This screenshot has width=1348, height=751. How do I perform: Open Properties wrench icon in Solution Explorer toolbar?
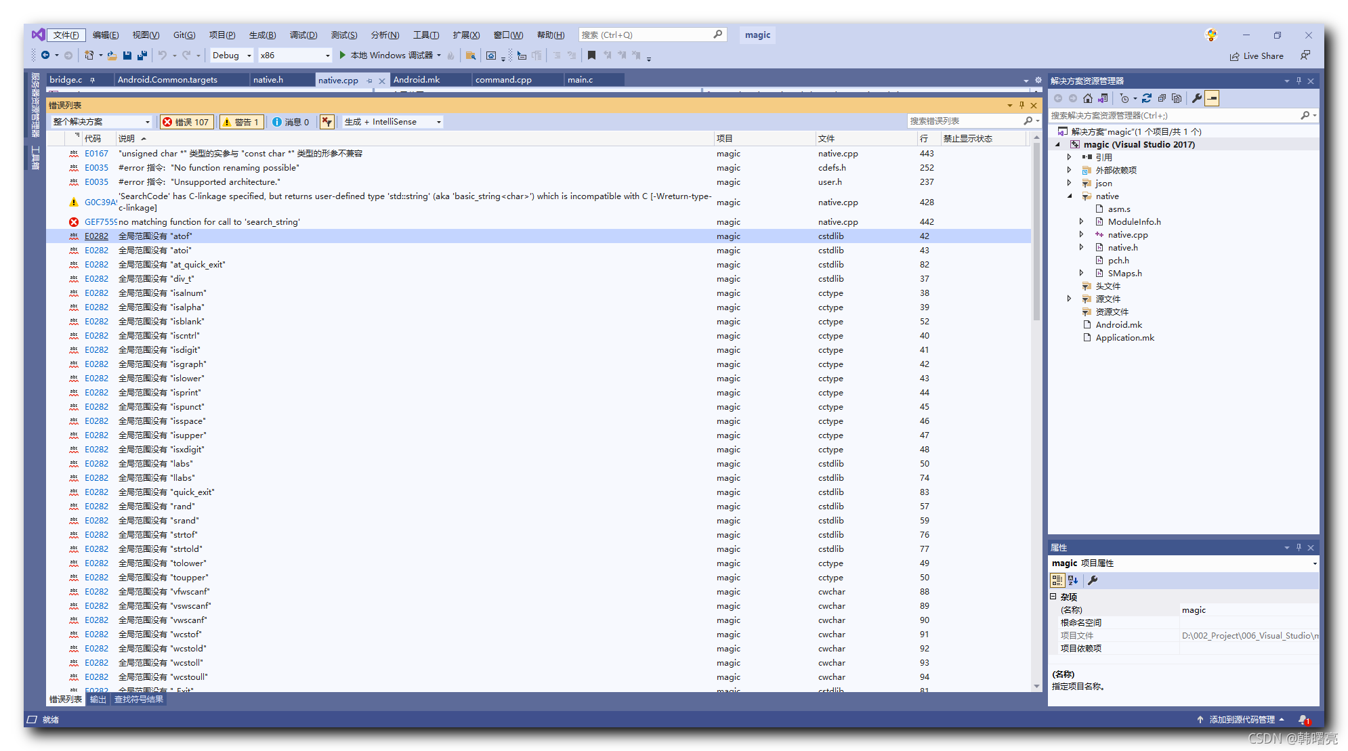point(1197,98)
